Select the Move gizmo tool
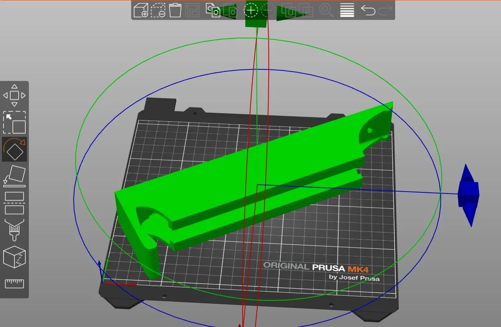Screen dimensions: 501x327 click(x=14, y=95)
